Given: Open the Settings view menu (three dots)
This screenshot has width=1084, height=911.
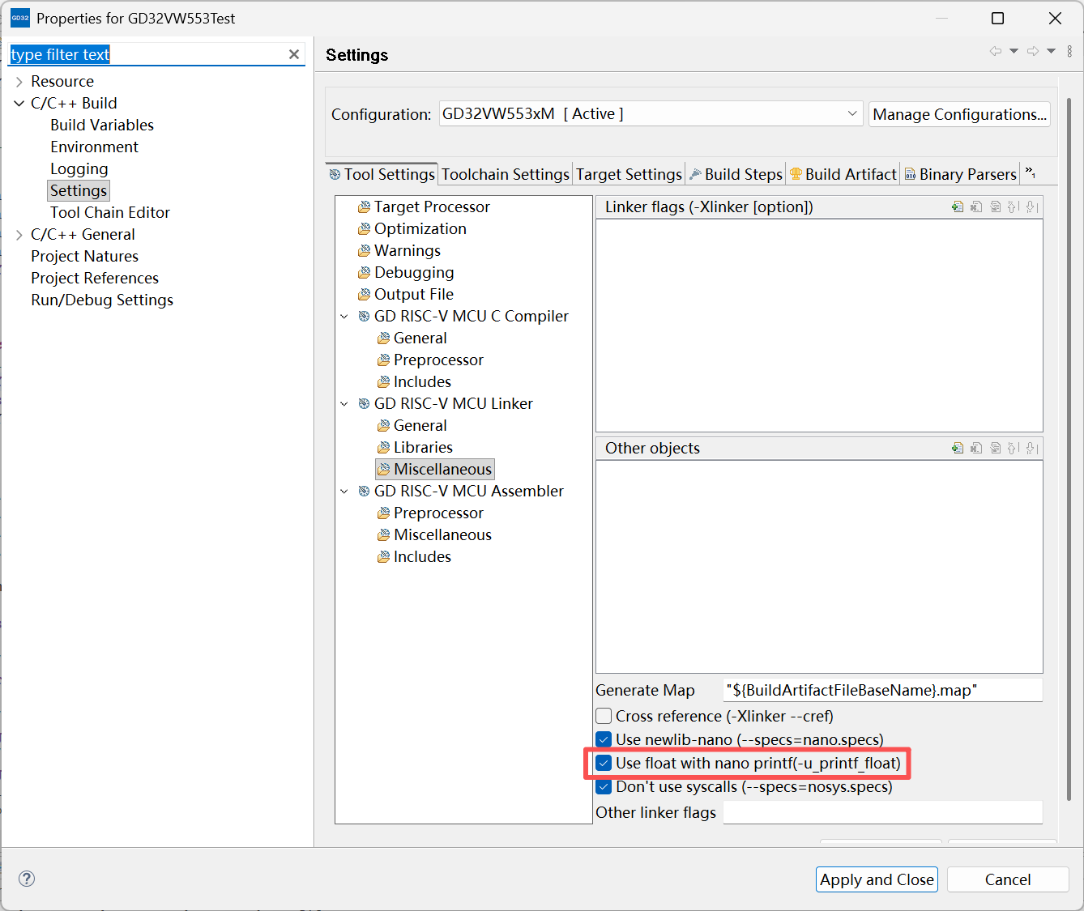Looking at the screenshot, I should (x=1069, y=51).
